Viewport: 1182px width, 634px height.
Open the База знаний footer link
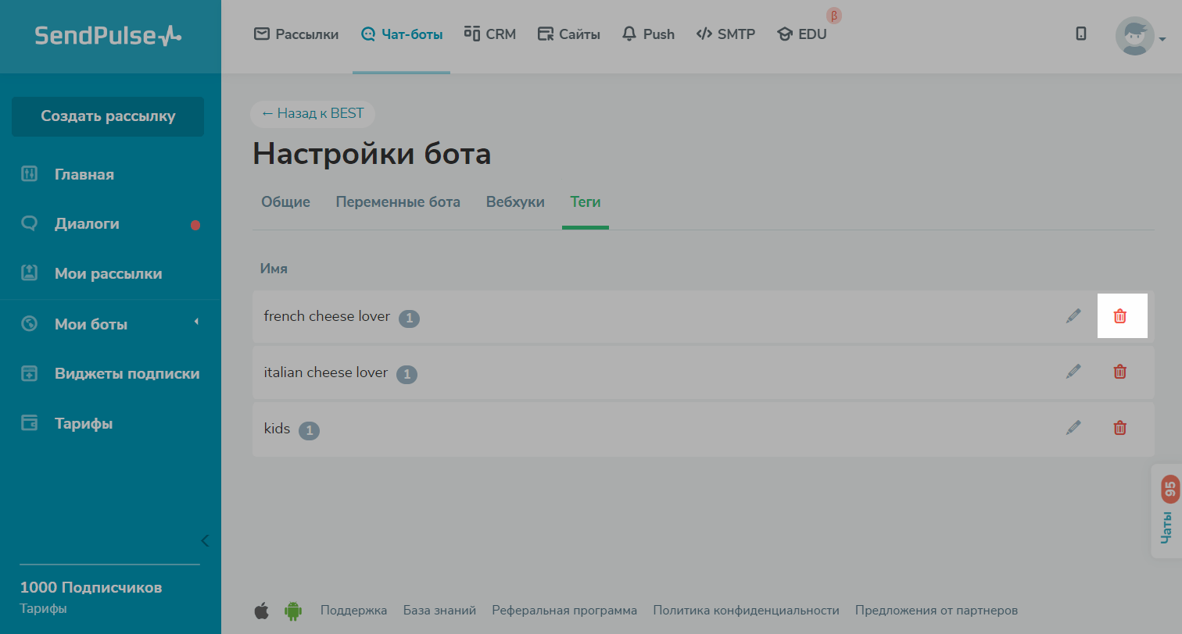point(439,611)
